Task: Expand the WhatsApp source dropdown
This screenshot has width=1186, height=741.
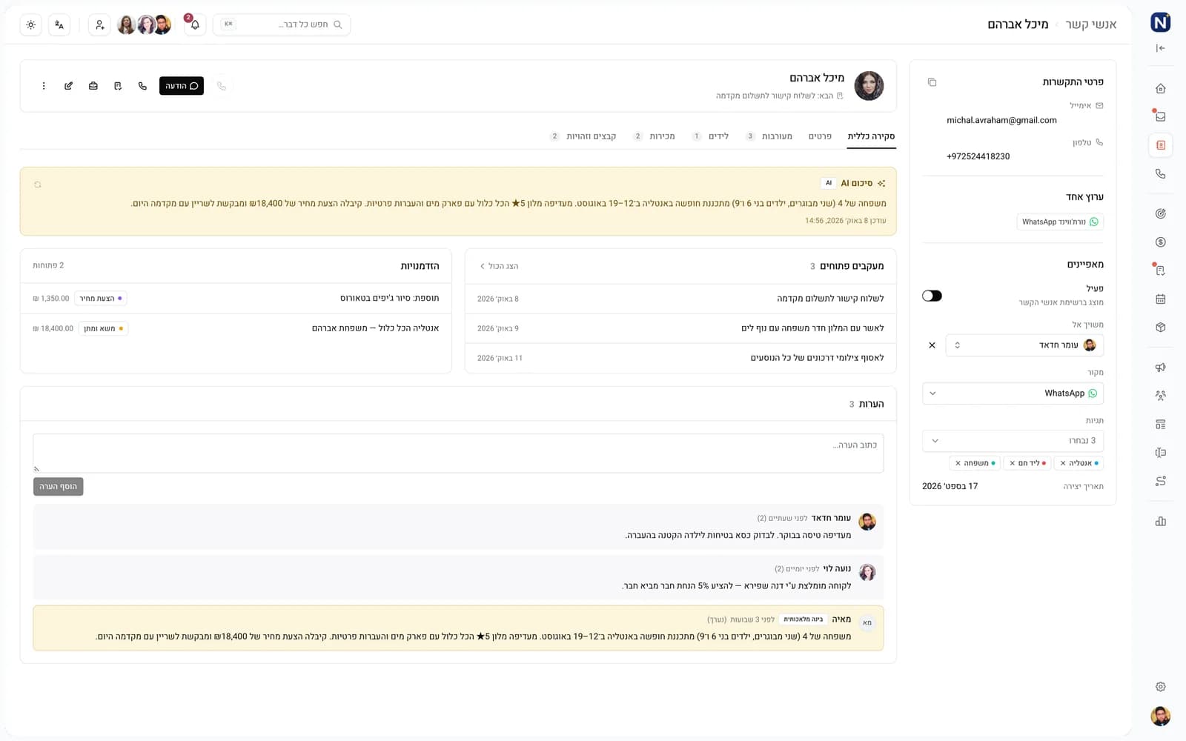Action: pos(1013,393)
